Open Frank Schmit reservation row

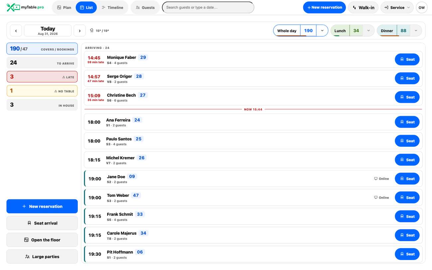[x=253, y=216]
